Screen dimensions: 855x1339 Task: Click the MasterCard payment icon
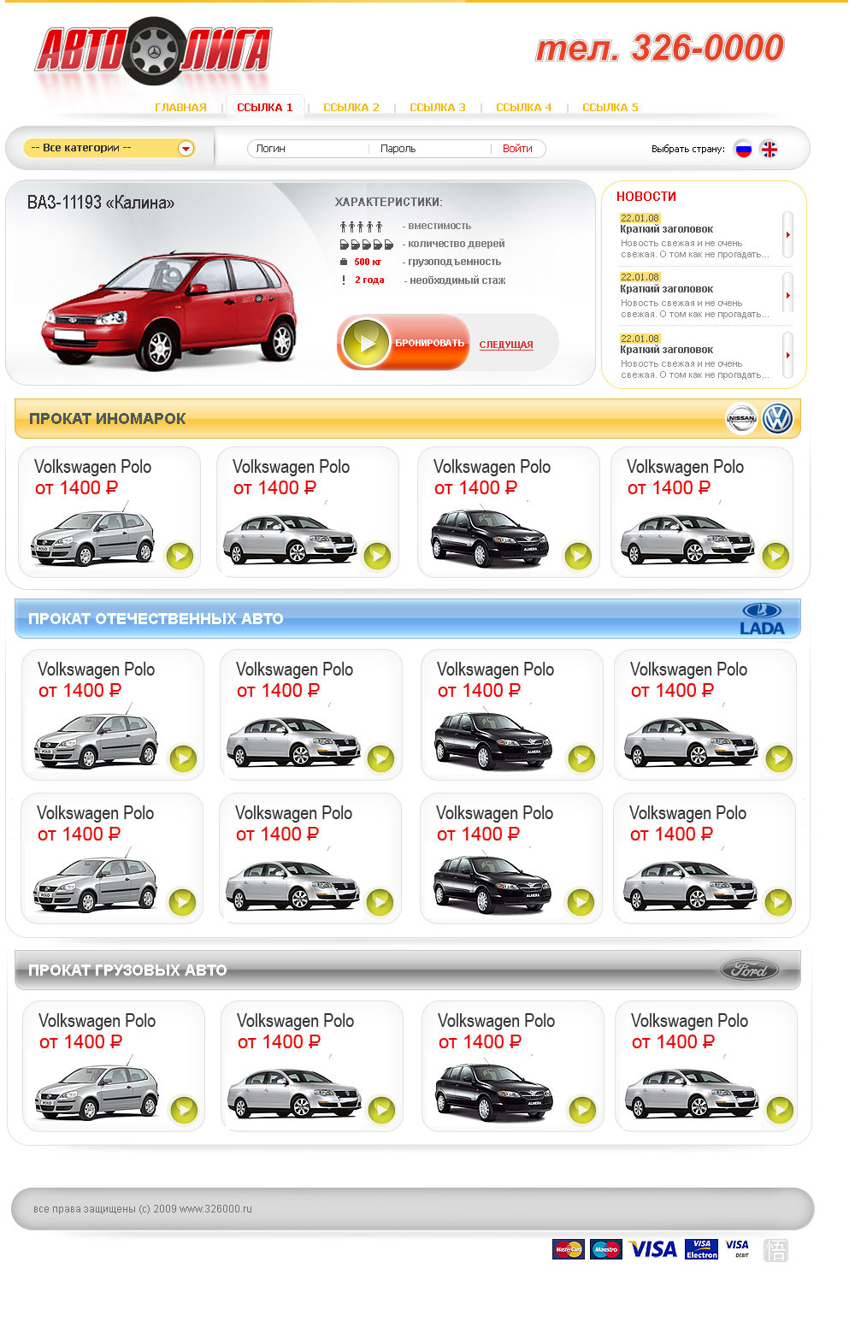(x=569, y=1249)
